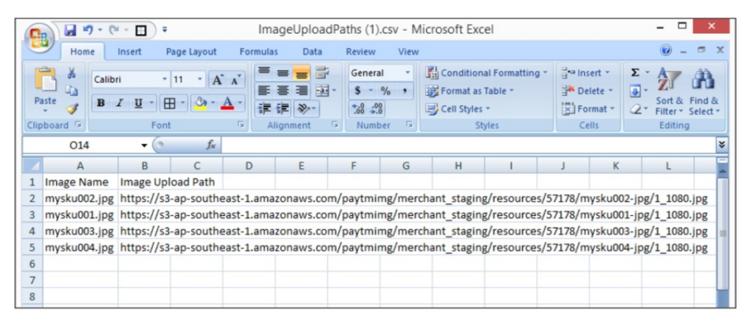Open the Excel Help question mark
This screenshot has height=331, width=756.
667,50
